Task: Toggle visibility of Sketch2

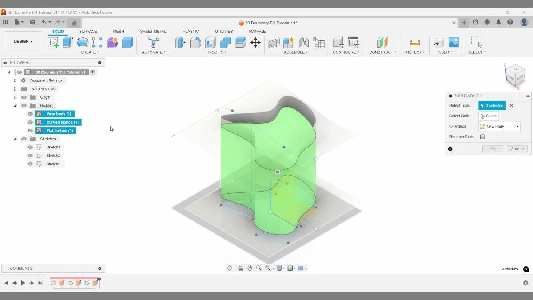Action: [x=30, y=155]
